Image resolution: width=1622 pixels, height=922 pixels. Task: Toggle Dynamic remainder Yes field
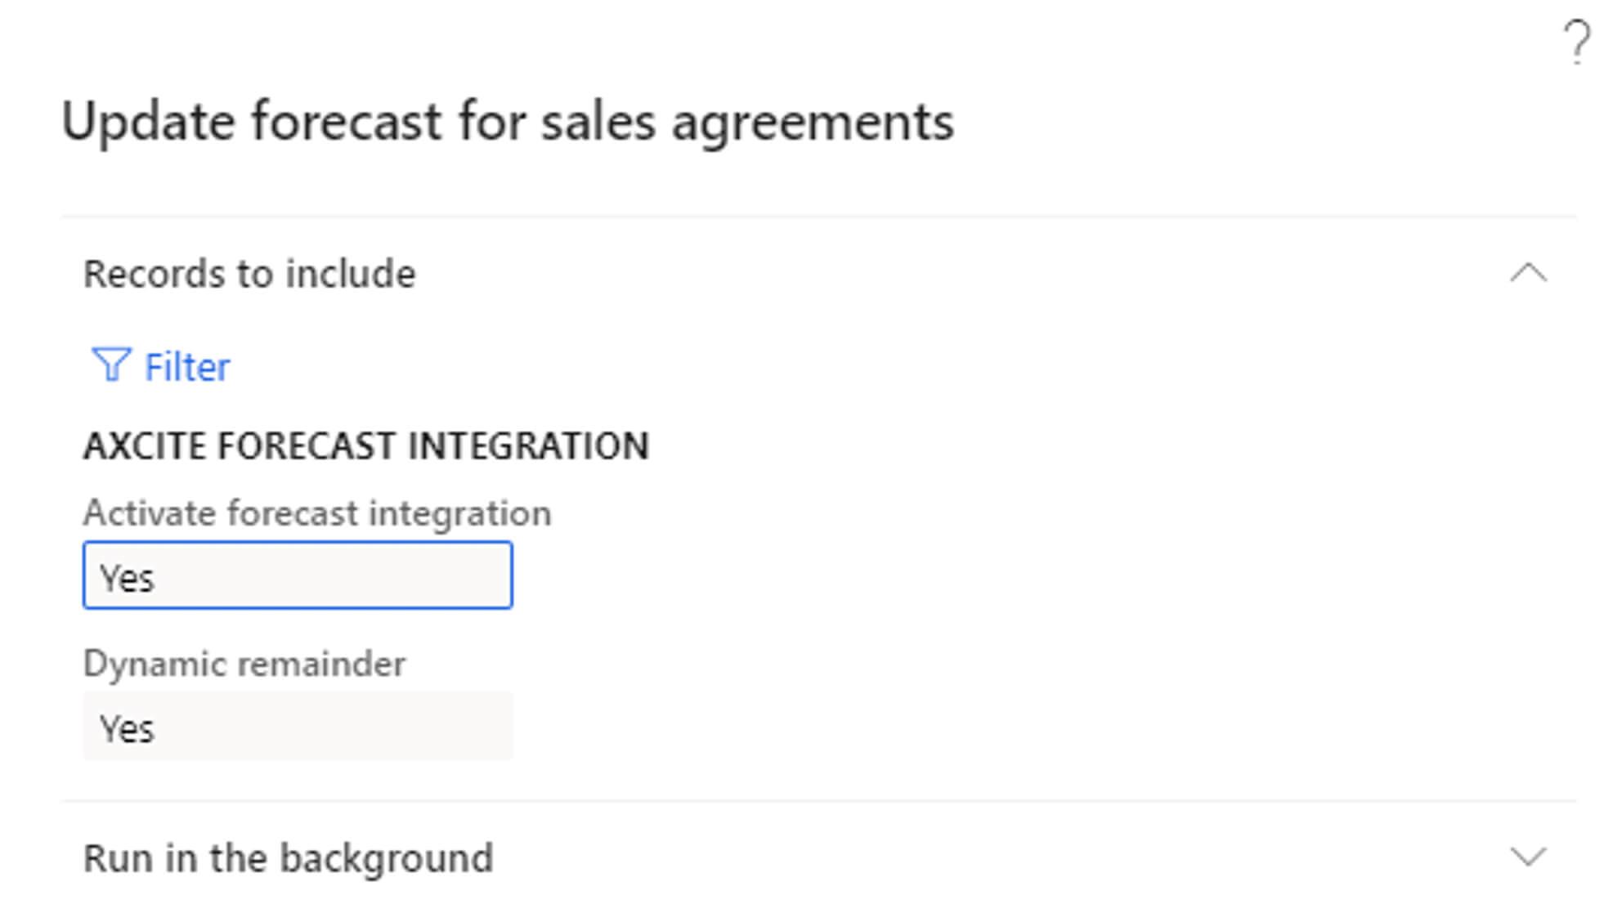tap(298, 727)
